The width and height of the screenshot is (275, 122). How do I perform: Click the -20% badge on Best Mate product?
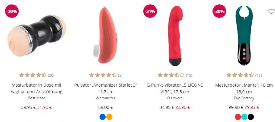tap(12, 11)
